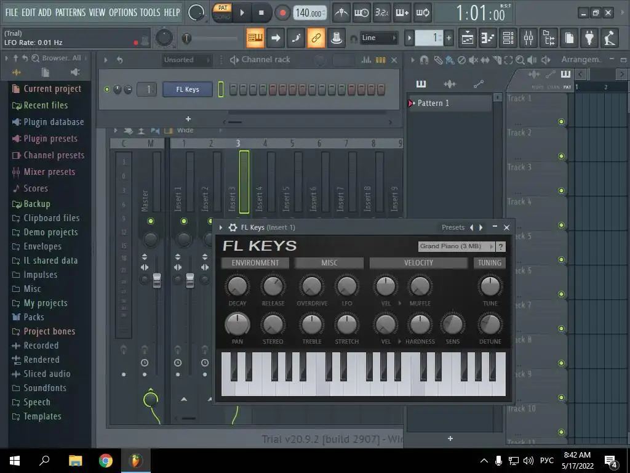This screenshot has width=630, height=473.
Task: Click the Master volume fader in Mixer
Action: (157, 280)
